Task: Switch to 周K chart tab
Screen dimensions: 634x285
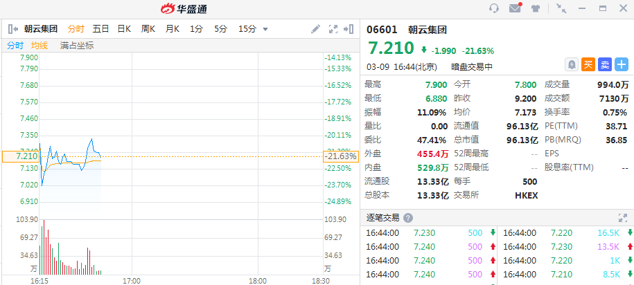Action: (148, 29)
